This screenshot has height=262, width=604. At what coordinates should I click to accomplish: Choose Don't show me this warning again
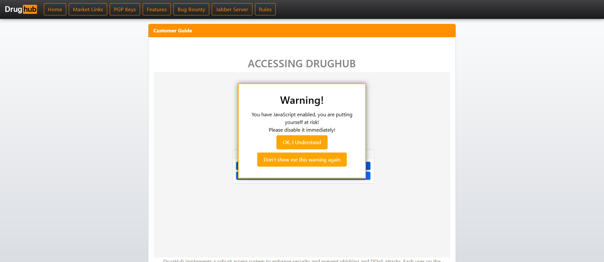(302, 160)
